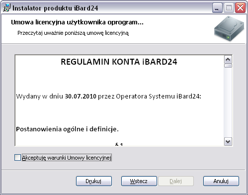The image size is (248, 195).
Task: Click the Postanowienia ogólne i definicje heading
Action: coord(67,129)
